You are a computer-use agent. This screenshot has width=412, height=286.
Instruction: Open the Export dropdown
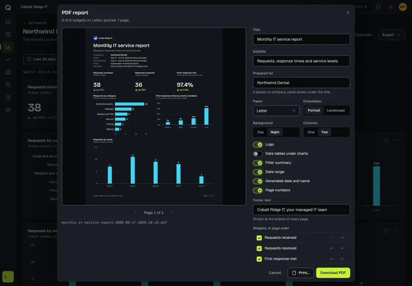click(391, 35)
